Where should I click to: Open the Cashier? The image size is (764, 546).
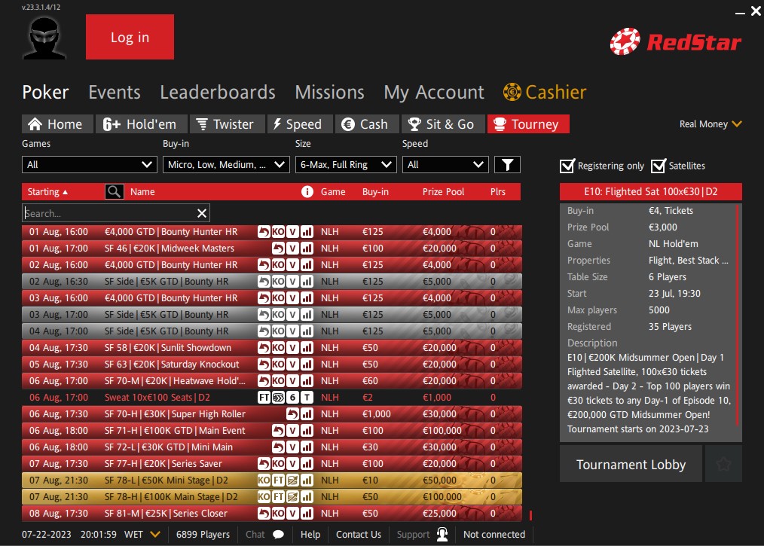545,92
